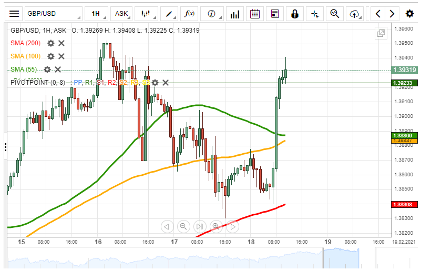Remove the PIVOTPOINT indicator
The height and width of the screenshot is (270, 421).
click(166, 83)
